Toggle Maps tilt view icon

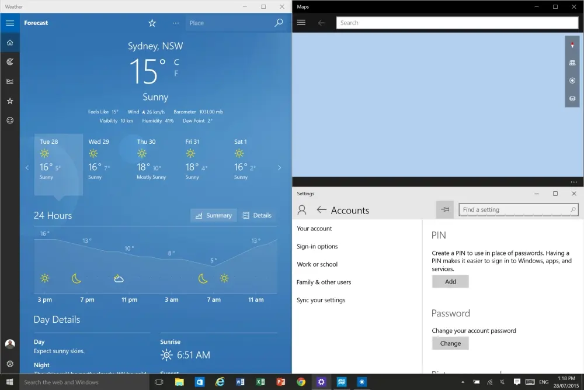[572, 63]
